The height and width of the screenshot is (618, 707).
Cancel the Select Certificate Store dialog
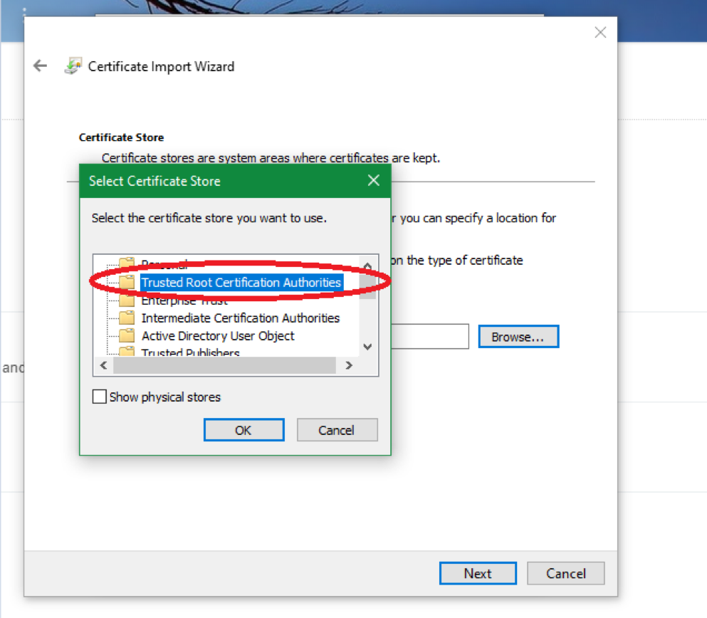[x=337, y=430]
